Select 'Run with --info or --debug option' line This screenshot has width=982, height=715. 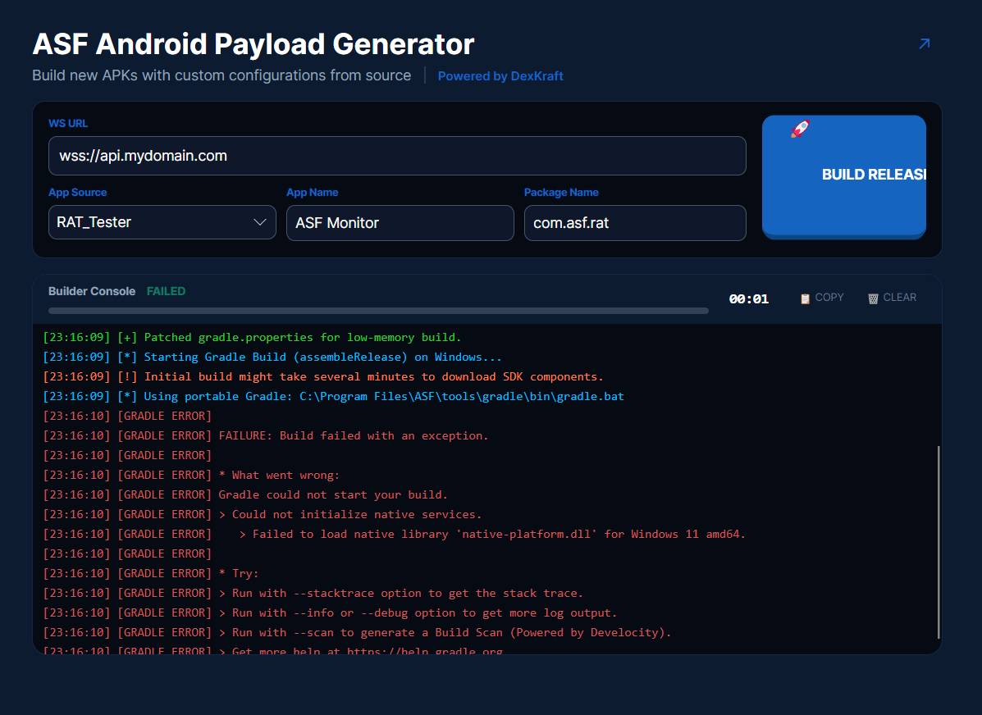330,613
